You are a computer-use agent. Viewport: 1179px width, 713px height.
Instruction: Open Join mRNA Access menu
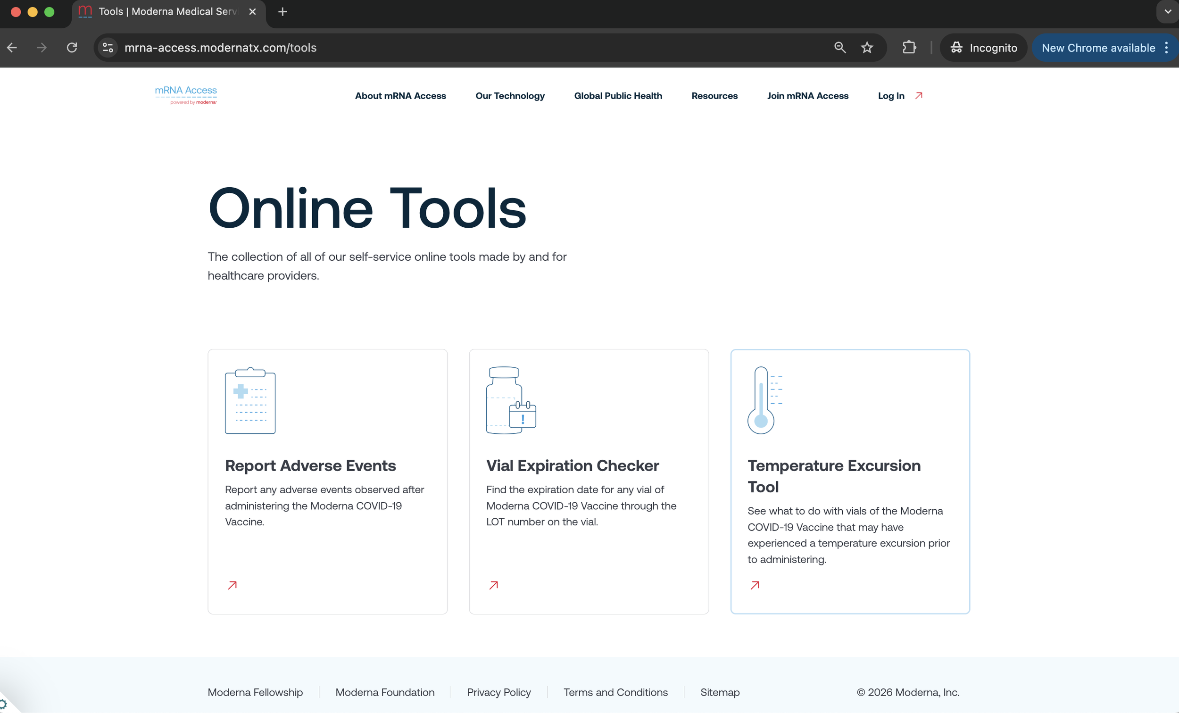coord(808,96)
